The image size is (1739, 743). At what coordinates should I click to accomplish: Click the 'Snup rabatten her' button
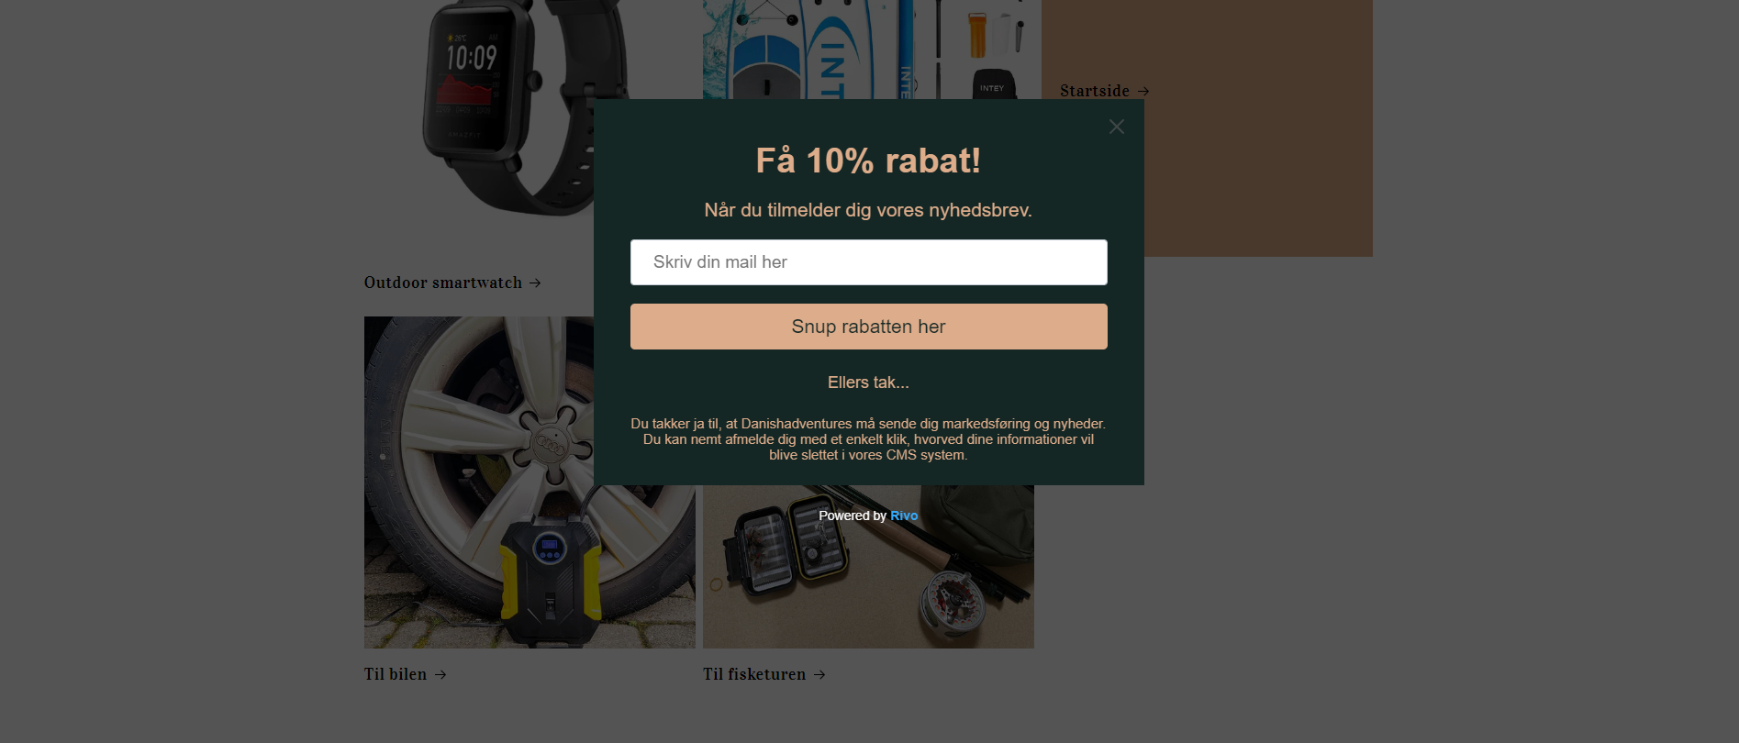868,327
